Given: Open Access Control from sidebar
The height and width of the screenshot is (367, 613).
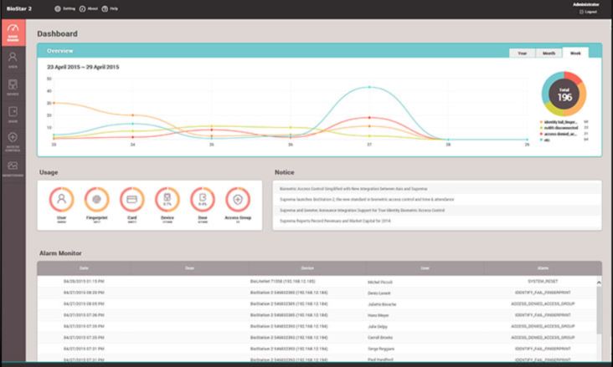Looking at the screenshot, I should tap(13, 140).
